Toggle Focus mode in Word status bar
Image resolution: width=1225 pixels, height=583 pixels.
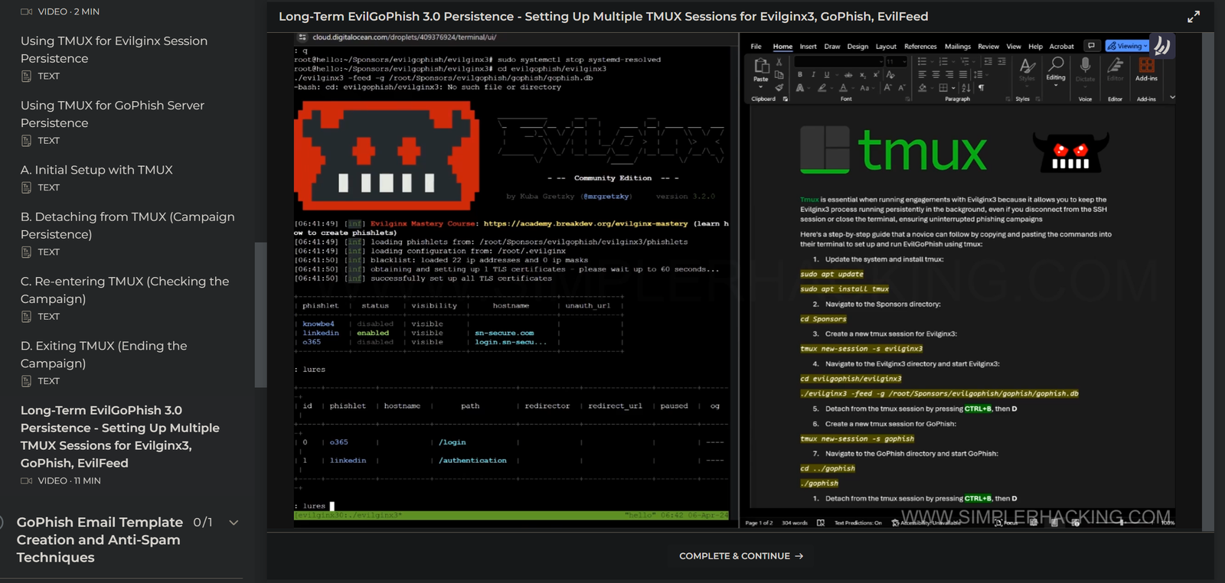(1006, 523)
